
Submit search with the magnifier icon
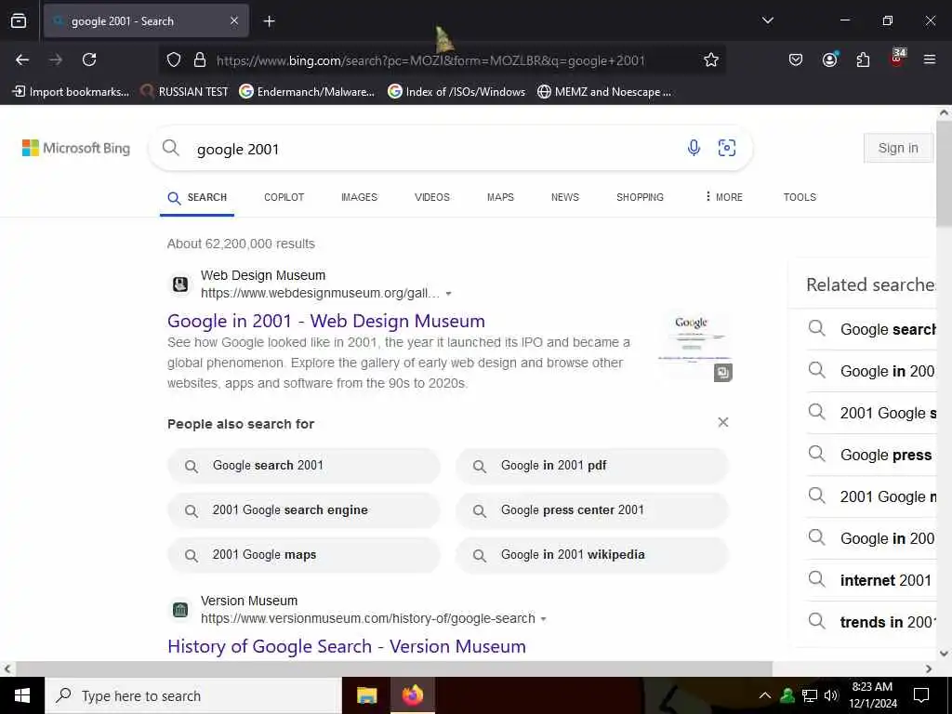(171, 148)
